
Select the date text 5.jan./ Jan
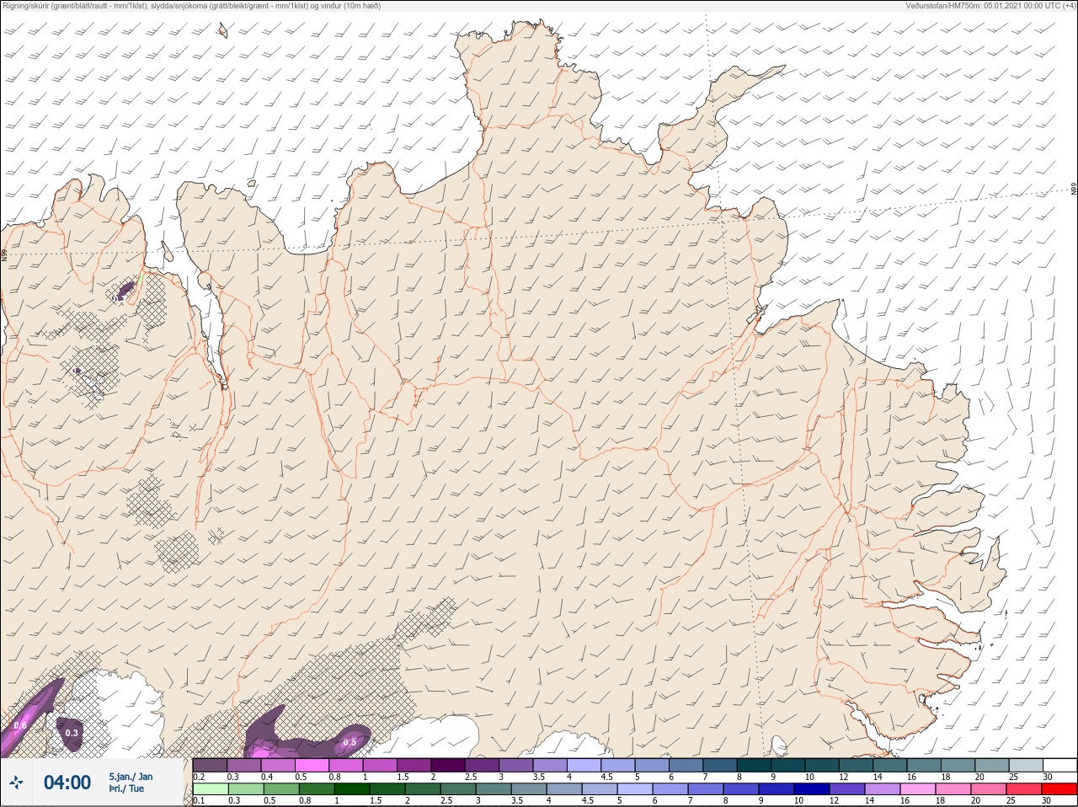click(131, 777)
